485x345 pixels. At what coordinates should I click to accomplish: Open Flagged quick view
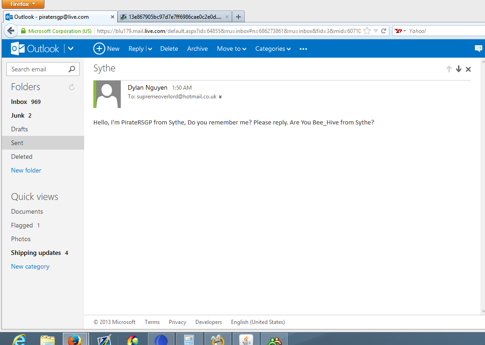[x=25, y=225]
